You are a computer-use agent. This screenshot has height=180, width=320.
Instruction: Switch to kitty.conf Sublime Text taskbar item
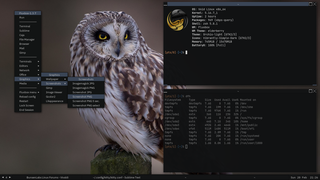(x=116, y=177)
